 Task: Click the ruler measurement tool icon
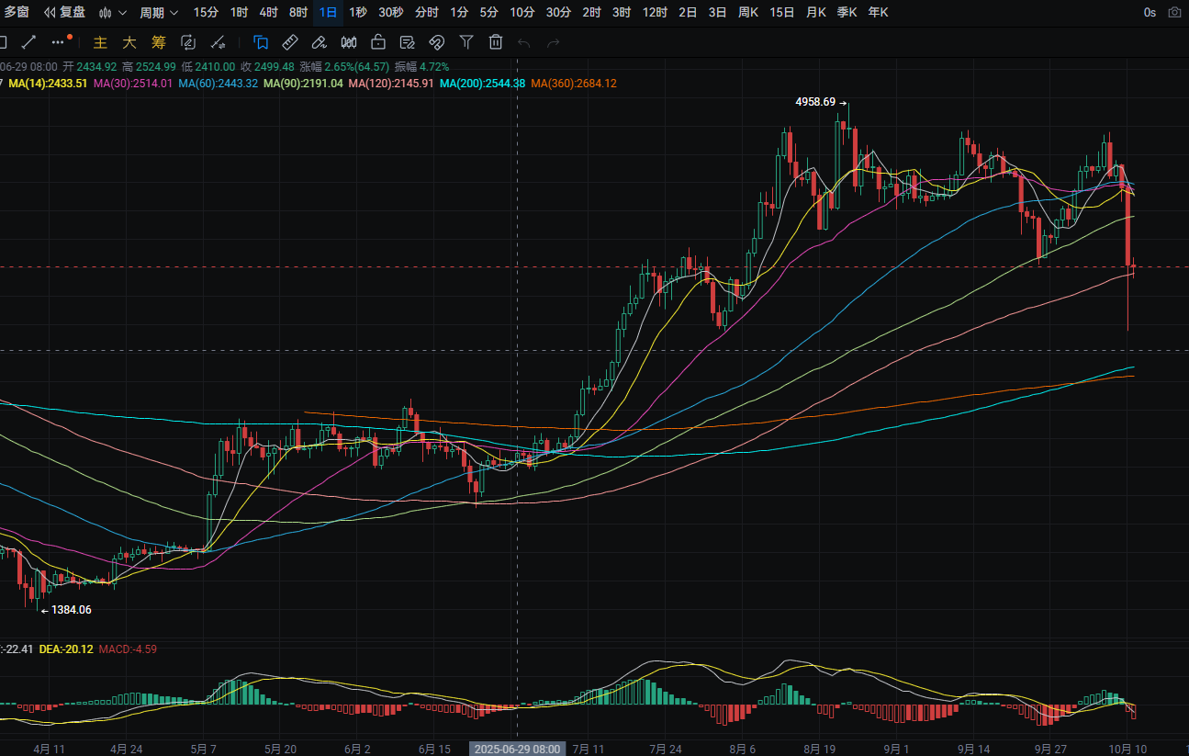[289, 41]
